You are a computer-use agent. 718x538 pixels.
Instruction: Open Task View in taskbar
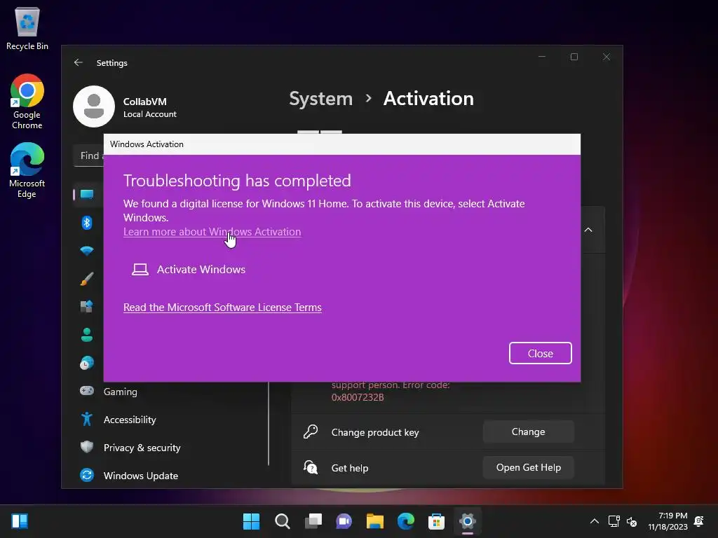(x=313, y=521)
